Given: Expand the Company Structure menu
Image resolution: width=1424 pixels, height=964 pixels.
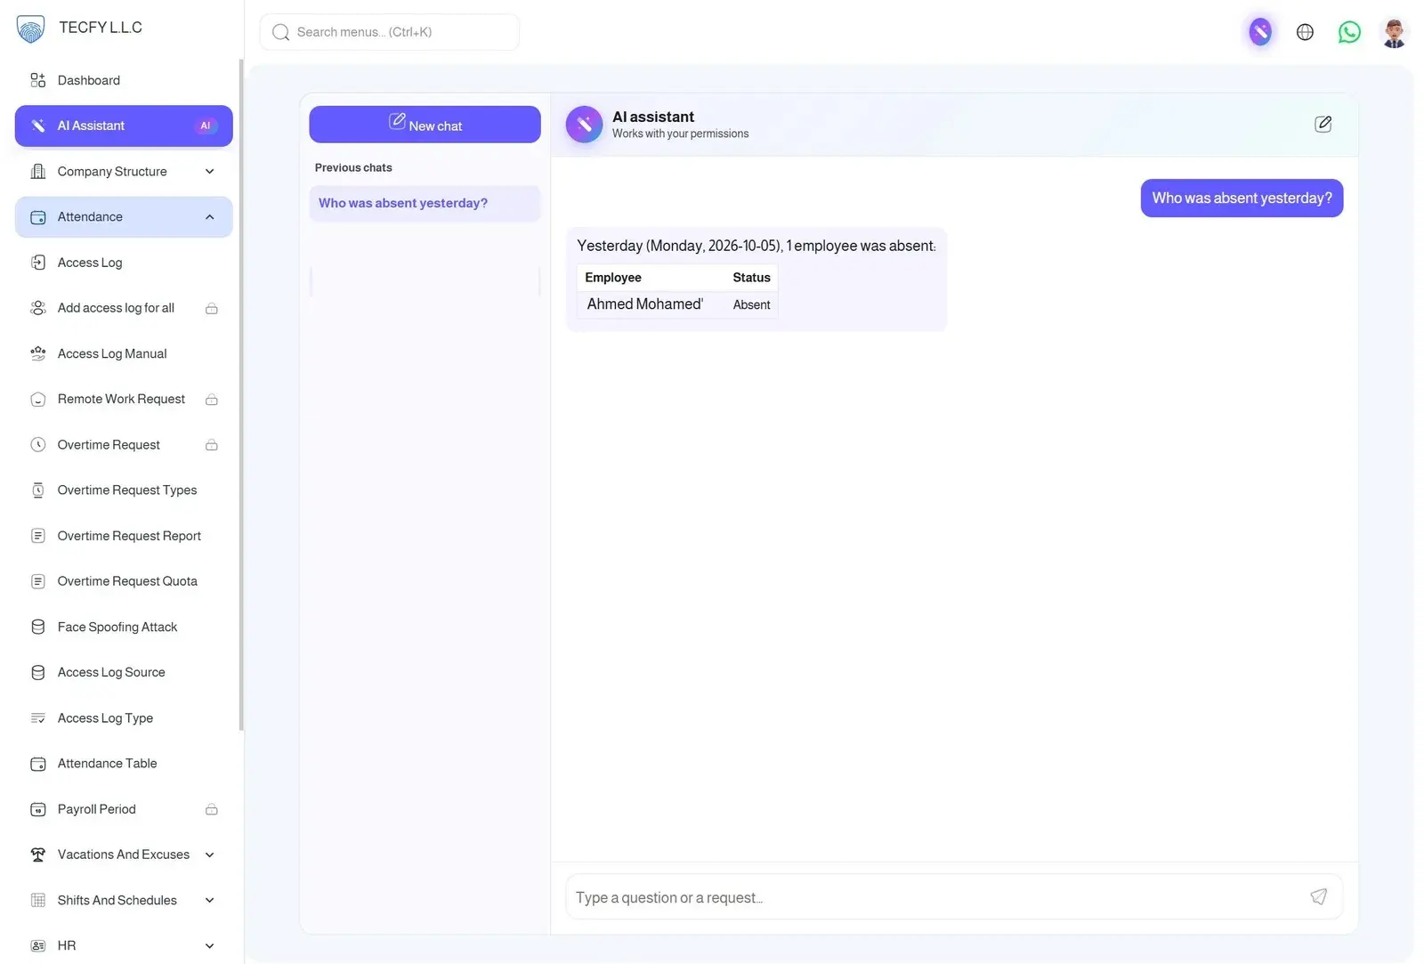Looking at the screenshot, I should pyautogui.click(x=124, y=172).
